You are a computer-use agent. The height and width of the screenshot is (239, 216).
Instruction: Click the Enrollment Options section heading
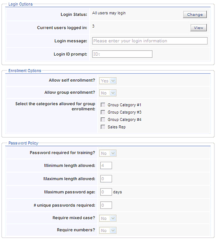coord(25,71)
